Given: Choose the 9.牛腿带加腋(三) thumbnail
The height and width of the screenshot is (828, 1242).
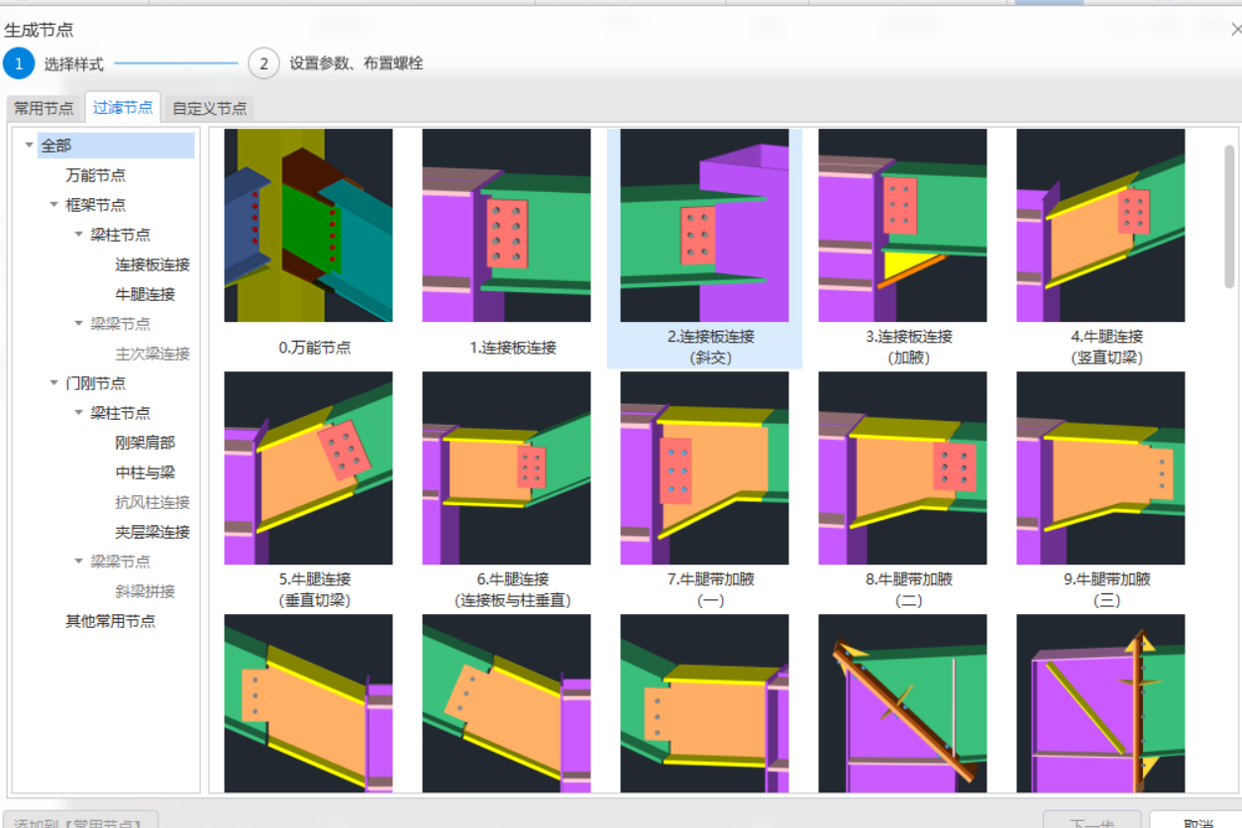Looking at the screenshot, I should pos(1100,467).
